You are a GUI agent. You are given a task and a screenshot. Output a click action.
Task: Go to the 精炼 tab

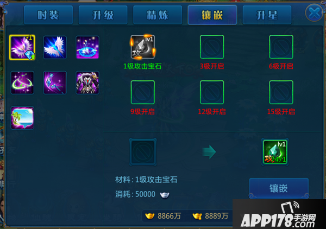click(158, 15)
